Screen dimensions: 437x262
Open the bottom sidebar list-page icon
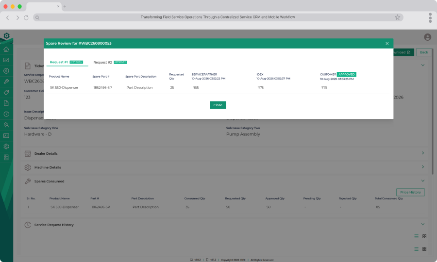6,157
